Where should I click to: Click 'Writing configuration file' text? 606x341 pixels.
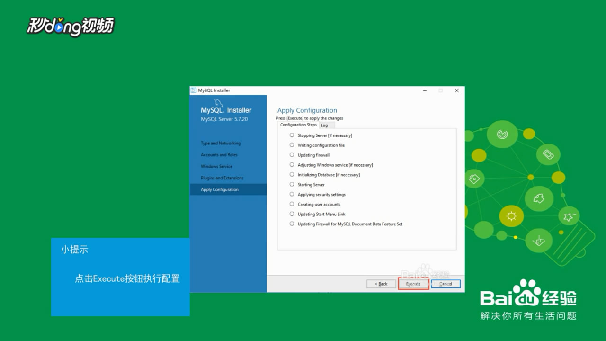click(x=321, y=145)
